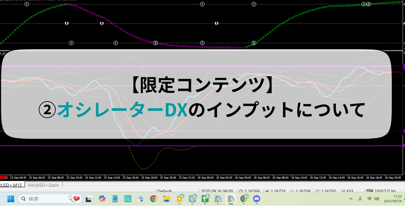Switch to the XAUUSD+,Daily chart tab
The width and height of the screenshot is (405, 212).
coord(44,185)
